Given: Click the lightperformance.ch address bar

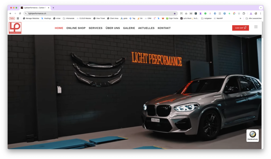Looking at the screenshot, I should coord(100,13).
